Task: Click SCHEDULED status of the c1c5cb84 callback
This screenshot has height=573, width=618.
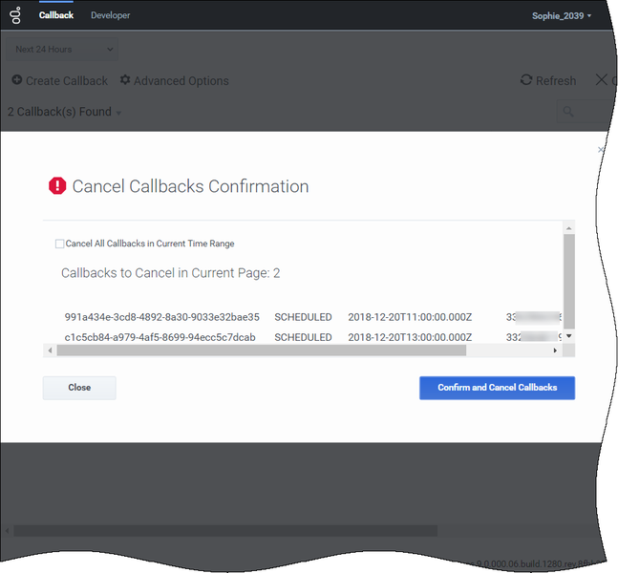Action: [303, 337]
